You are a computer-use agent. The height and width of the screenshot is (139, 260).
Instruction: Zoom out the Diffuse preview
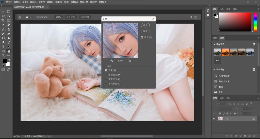click(x=112, y=61)
